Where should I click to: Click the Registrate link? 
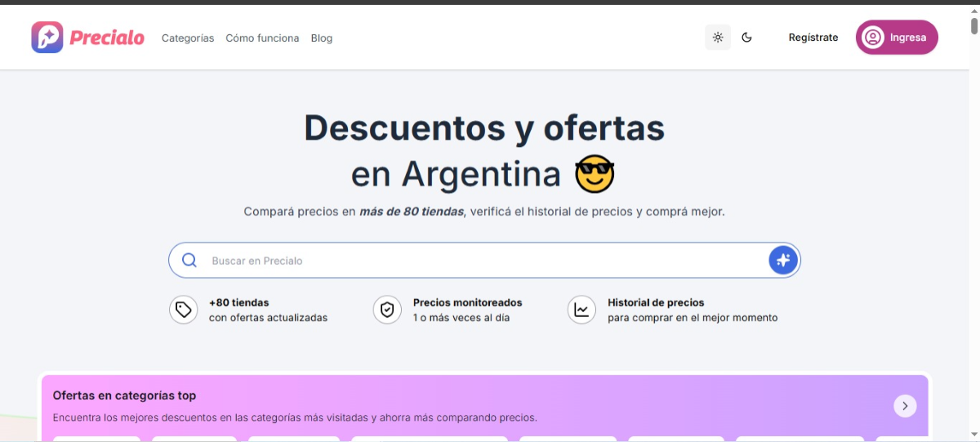(x=813, y=38)
